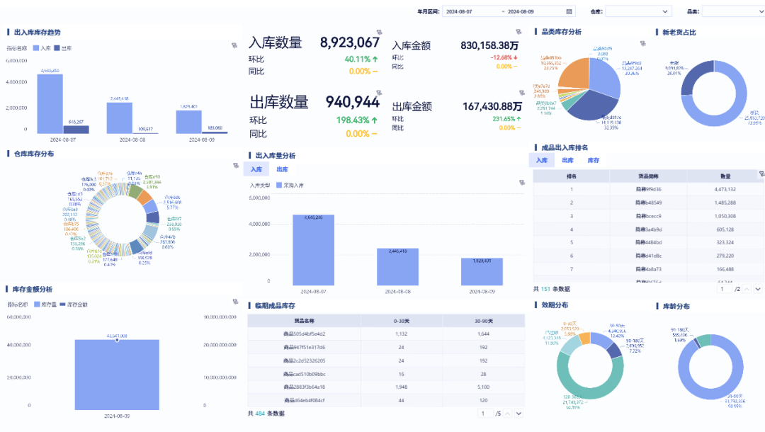
Task: Click 商品2c2d52326205 row in 临期成品库存
Action: pos(386,360)
